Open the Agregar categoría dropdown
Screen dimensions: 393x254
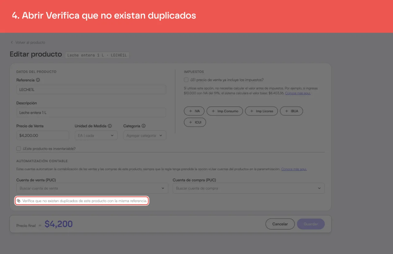[145, 135]
